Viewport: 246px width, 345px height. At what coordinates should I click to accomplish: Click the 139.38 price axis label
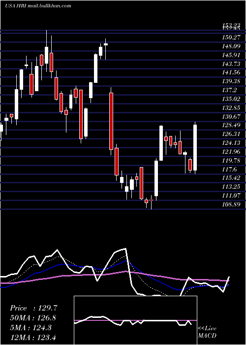(231, 81)
